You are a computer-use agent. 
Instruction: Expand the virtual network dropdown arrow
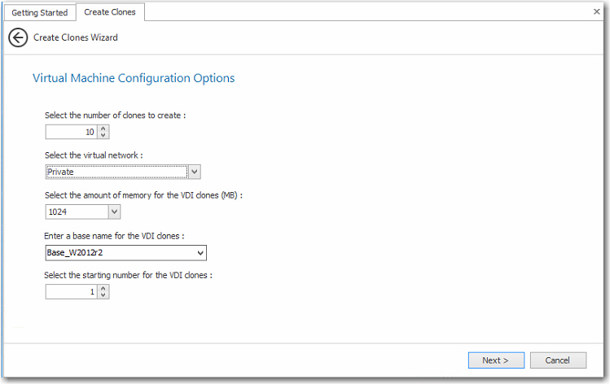[x=194, y=172]
